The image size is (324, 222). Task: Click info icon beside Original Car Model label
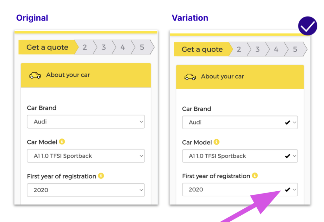[x=62, y=142]
